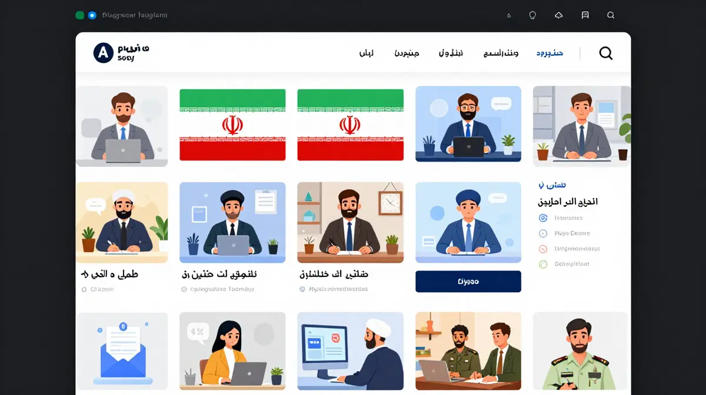This screenshot has width=706, height=395.
Task: Open thumbnail of bearded man with gray laptop
Action: pyautogui.click(x=122, y=126)
